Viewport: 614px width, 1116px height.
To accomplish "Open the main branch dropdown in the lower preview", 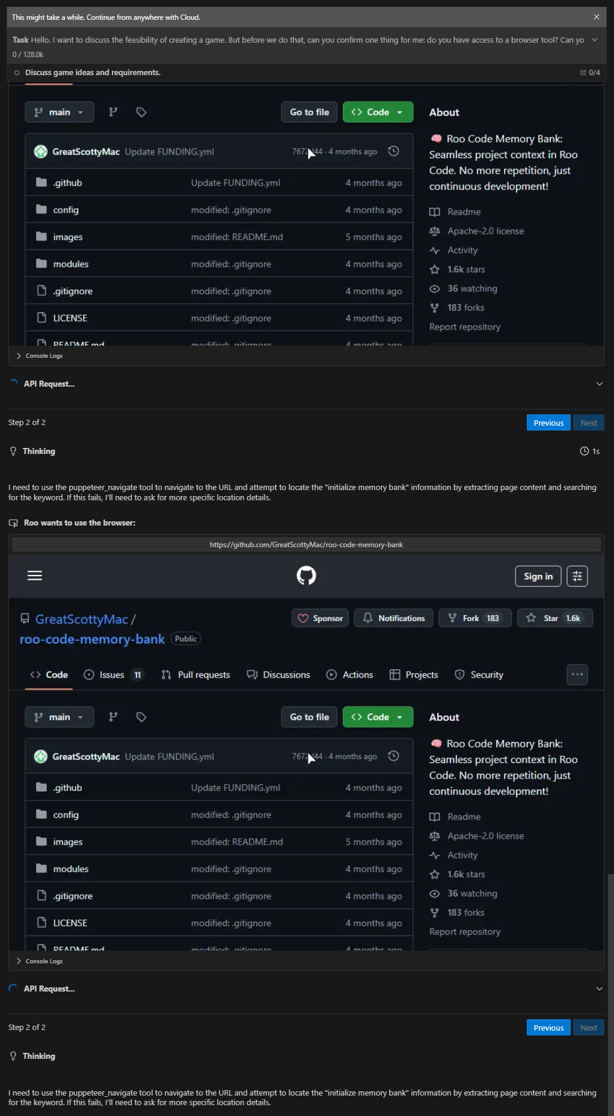I will click(60, 717).
